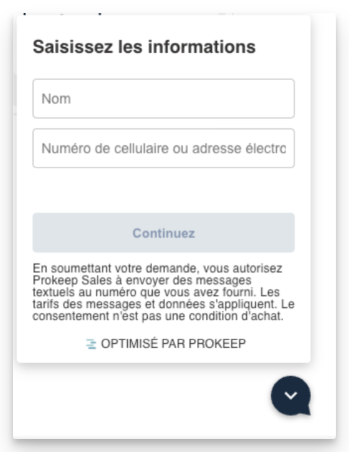
Task: Click the OPTIMISÉ PAR footer label
Action: coord(143,343)
